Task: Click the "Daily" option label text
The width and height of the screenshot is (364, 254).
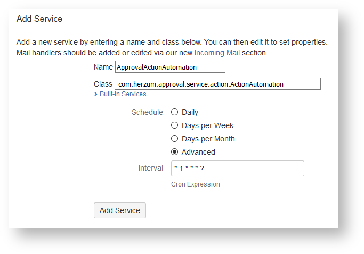Action: coord(190,112)
